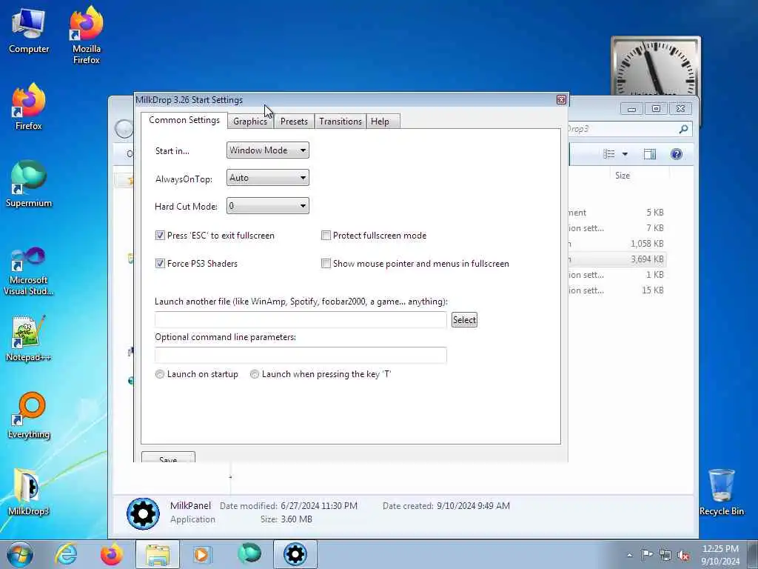Close the MilkDrop 3.26 Start Settings dialog

(561, 100)
